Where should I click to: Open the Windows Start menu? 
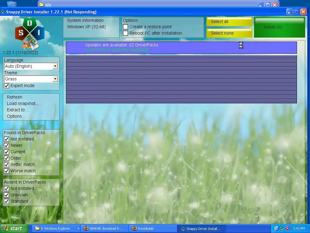(x=15, y=228)
